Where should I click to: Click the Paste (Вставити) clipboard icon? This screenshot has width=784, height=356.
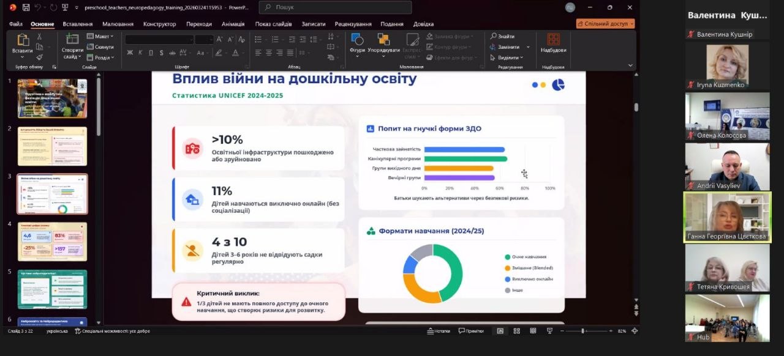click(x=23, y=40)
